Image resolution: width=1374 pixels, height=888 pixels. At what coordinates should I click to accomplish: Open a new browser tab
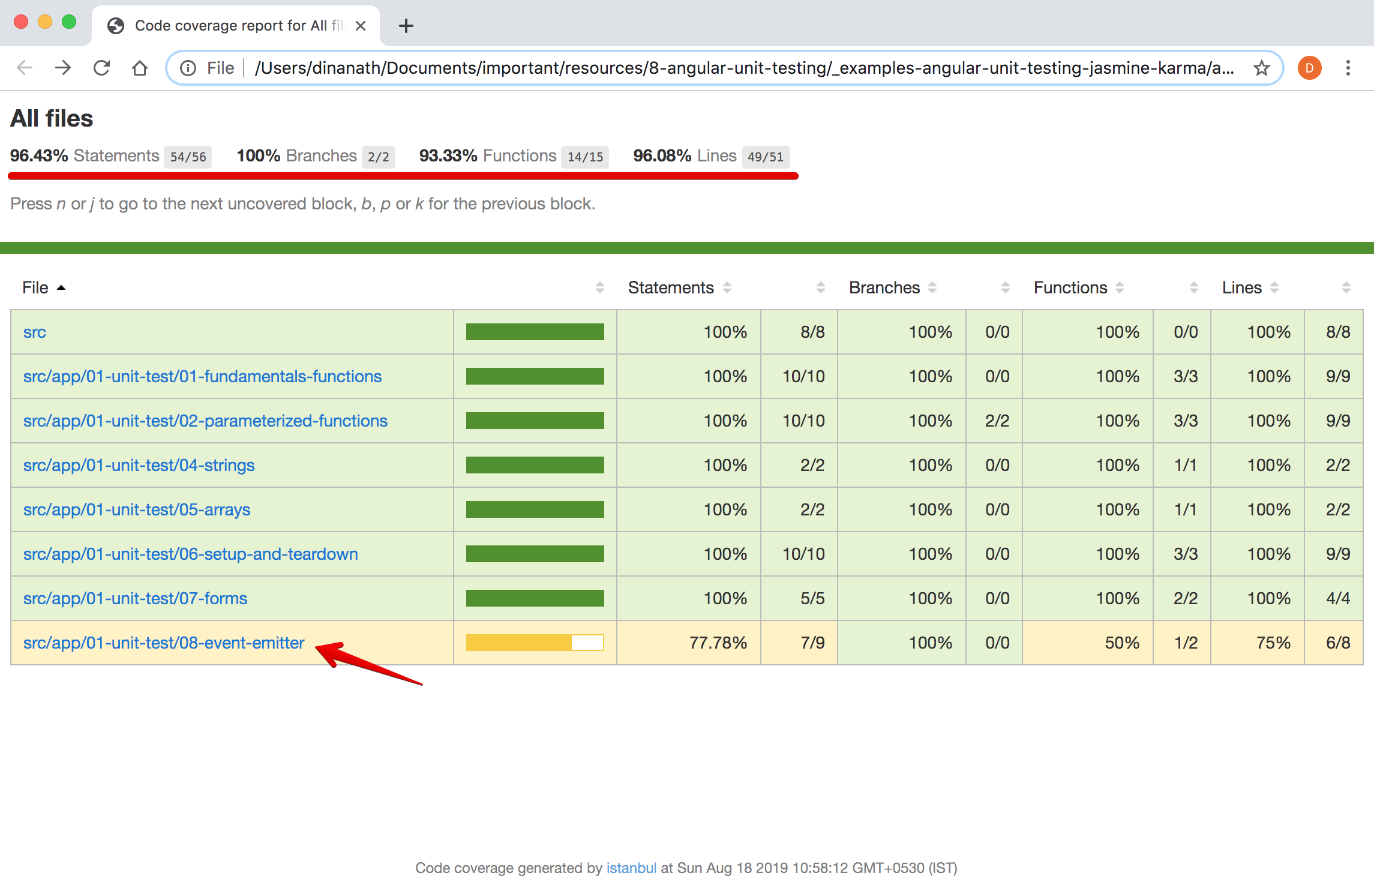[x=406, y=26]
